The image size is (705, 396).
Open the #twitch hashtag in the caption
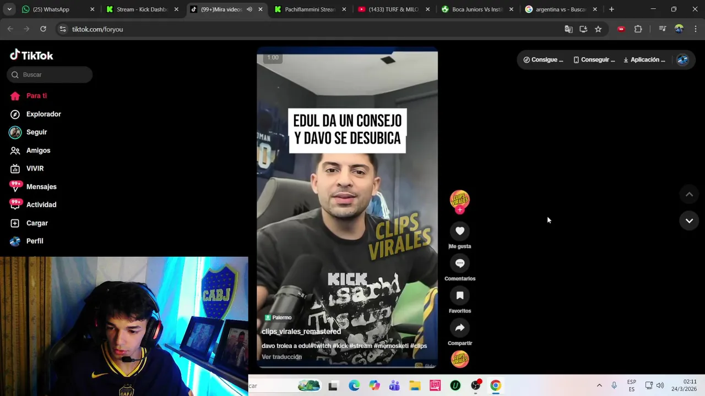(321, 346)
